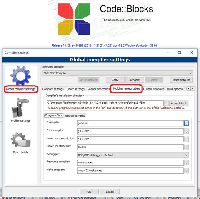This screenshot has height=199, width=200.
Task: Open Batch builds gear icon
Action: pyautogui.click(x=20, y=140)
